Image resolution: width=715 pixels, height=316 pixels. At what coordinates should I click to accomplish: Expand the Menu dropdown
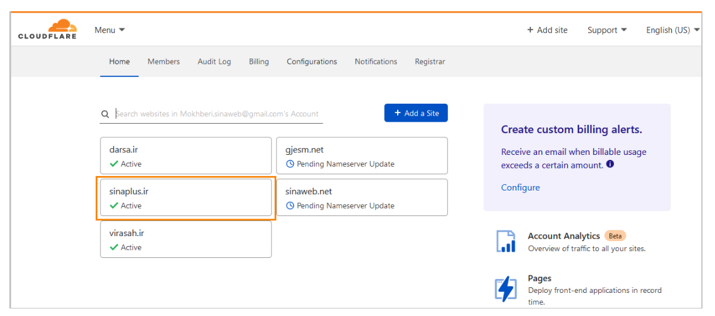click(109, 30)
